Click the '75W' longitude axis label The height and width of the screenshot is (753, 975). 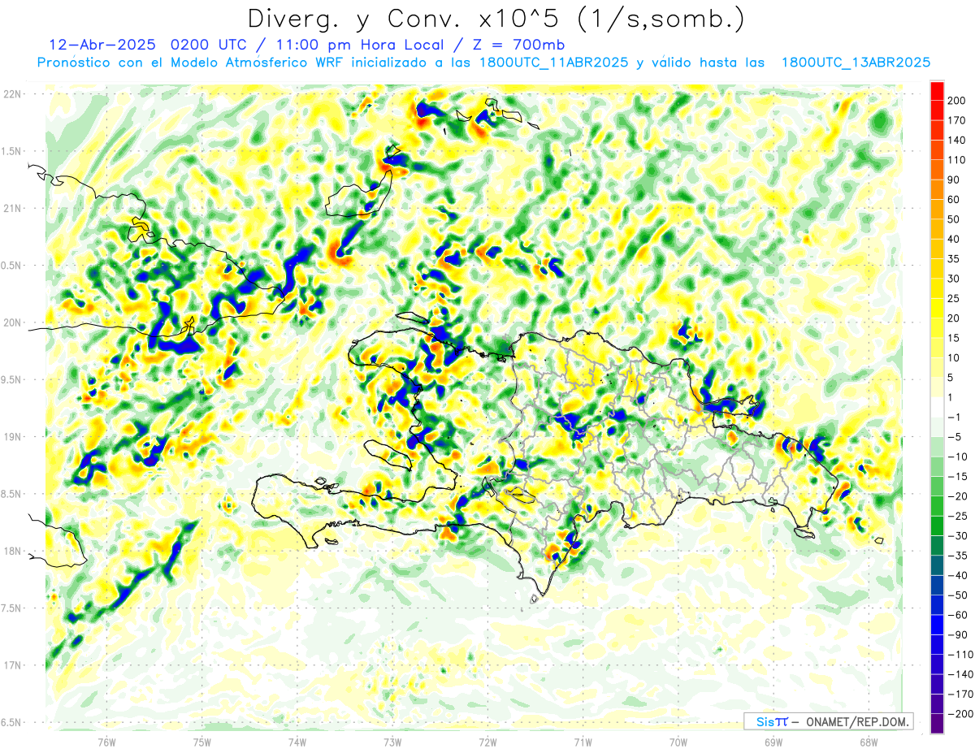[202, 742]
